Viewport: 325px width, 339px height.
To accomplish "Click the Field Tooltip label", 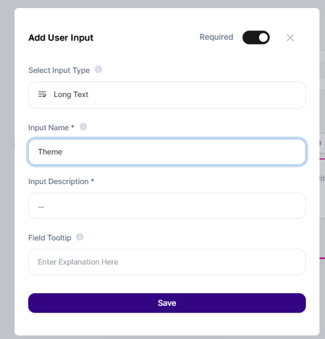I will pos(50,238).
